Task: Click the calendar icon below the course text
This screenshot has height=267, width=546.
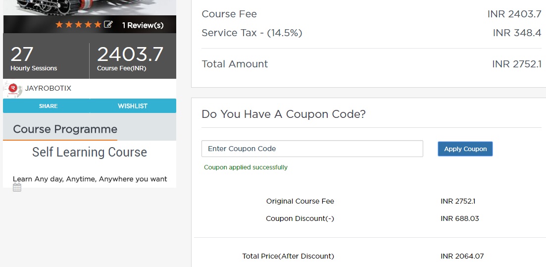Action: point(17,187)
